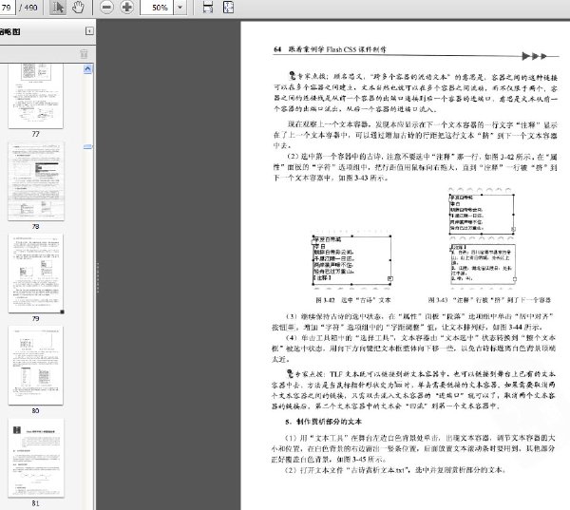Zoom out with the minus button
Screen dimensions: 570x510
106,8
